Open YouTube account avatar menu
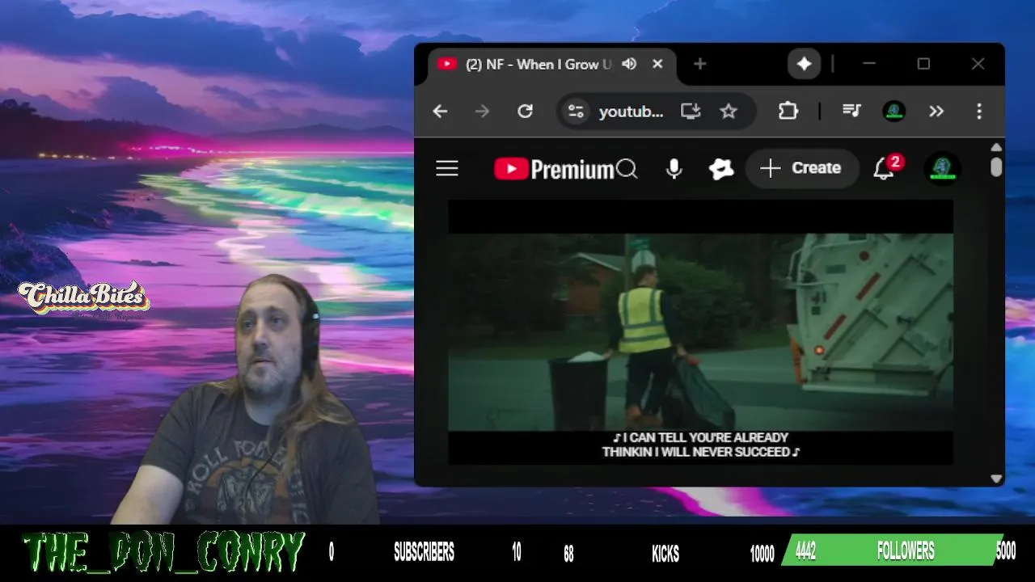 click(942, 168)
